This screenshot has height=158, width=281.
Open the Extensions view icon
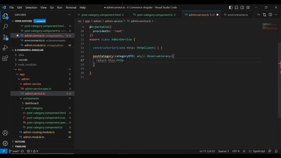coord(5,58)
